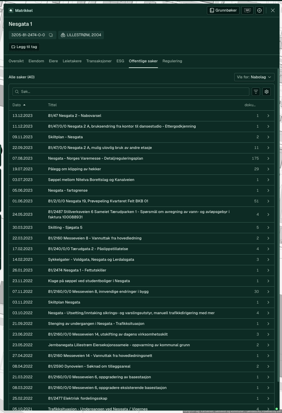Switch to the Oversikt tab

(16, 61)
